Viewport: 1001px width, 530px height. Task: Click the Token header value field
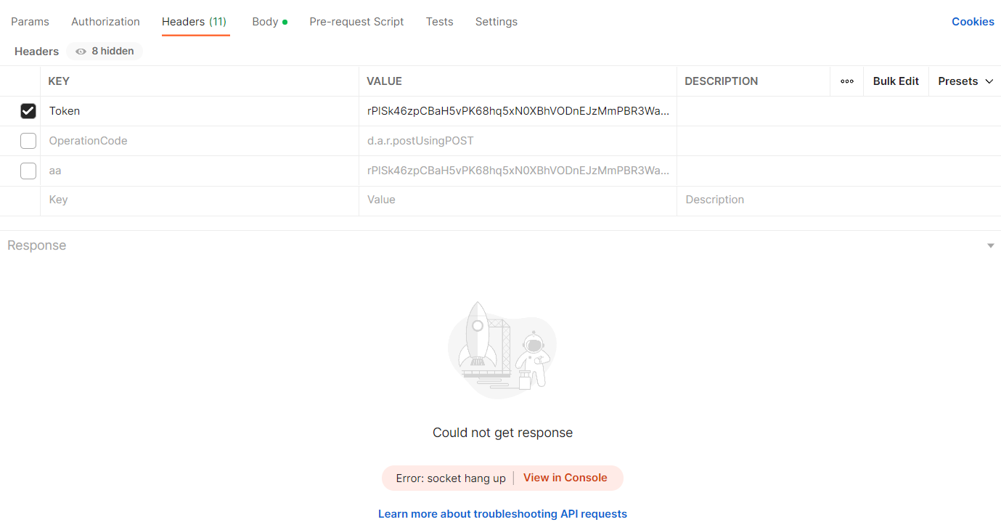[518, 111]
